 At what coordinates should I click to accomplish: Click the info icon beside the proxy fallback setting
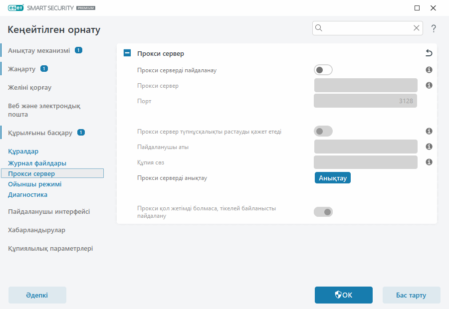point(429,211)
